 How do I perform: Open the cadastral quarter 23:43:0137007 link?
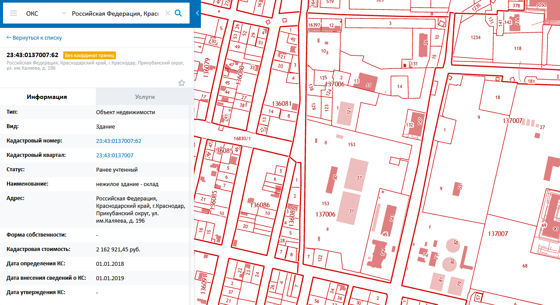[x=115, y=155]
